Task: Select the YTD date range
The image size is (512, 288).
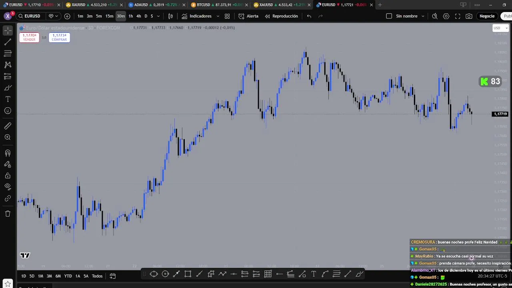Action: (x=68, y=276)
